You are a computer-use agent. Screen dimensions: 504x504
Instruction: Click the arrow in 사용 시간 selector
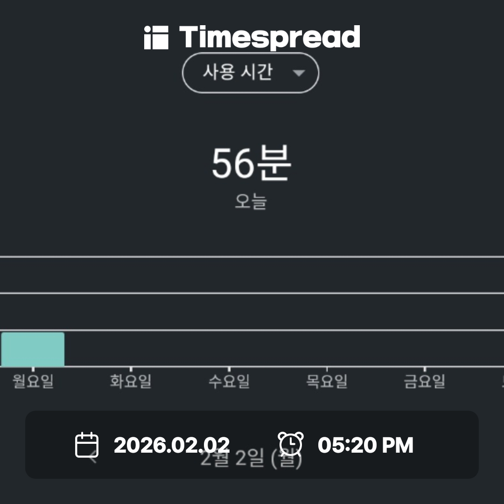[299, 73]
